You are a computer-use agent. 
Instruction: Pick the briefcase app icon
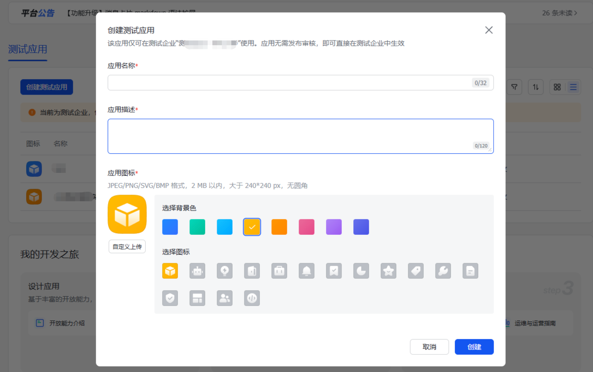(x=279, y=271)
